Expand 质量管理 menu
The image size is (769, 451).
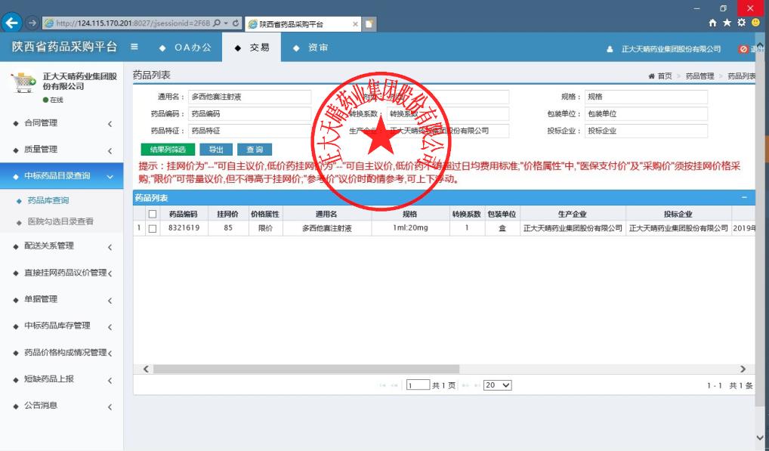pyautogui.click(x=62, y=150)
